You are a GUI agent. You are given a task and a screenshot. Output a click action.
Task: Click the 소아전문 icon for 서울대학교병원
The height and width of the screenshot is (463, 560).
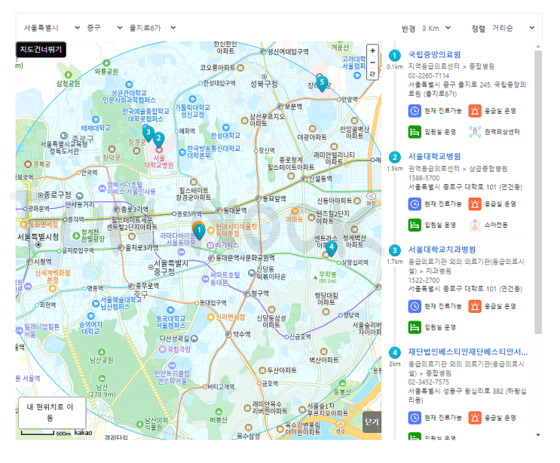(x=475, y=225)
